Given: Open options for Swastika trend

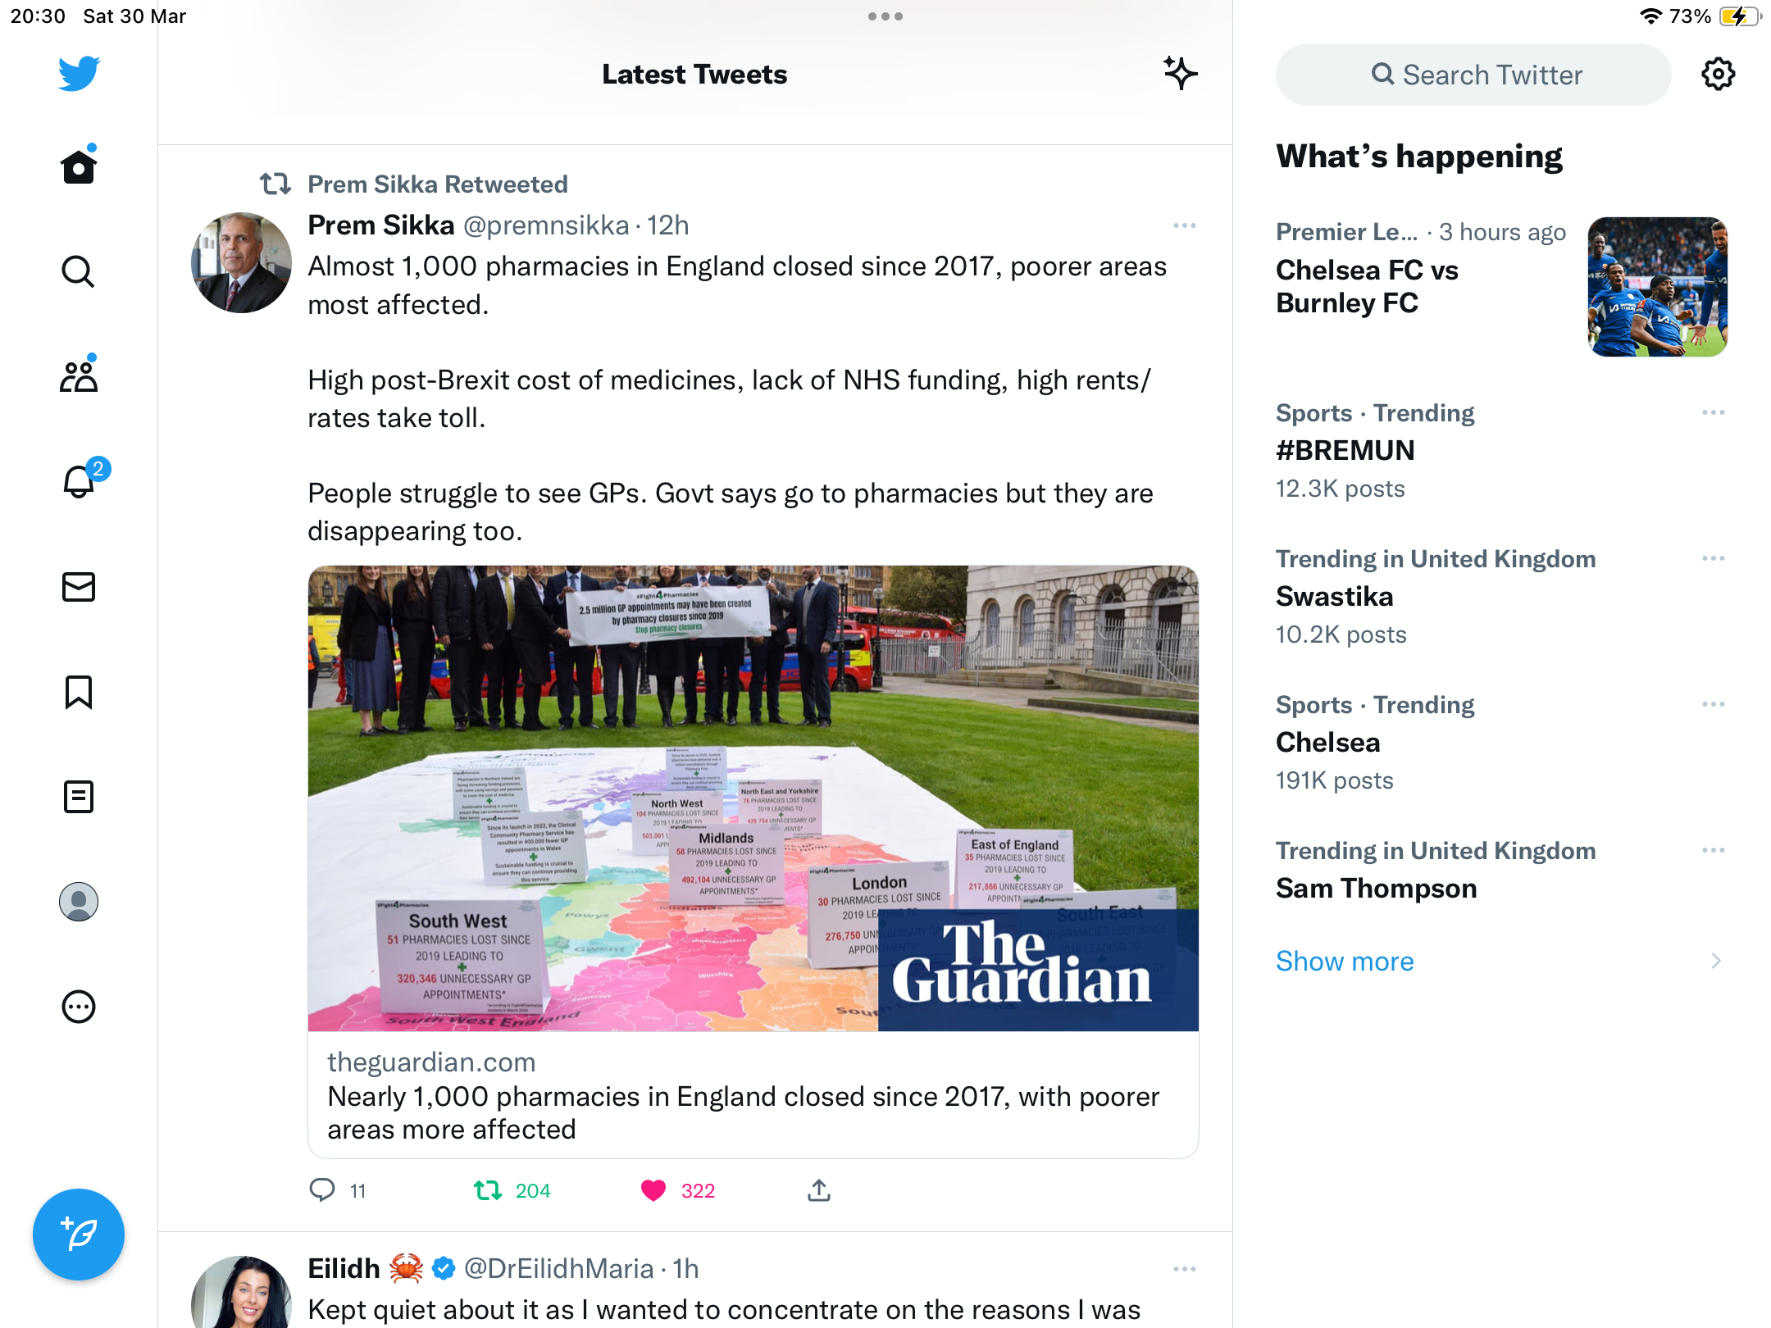Looking at the screenshot, I should (x=1713, y=558).
